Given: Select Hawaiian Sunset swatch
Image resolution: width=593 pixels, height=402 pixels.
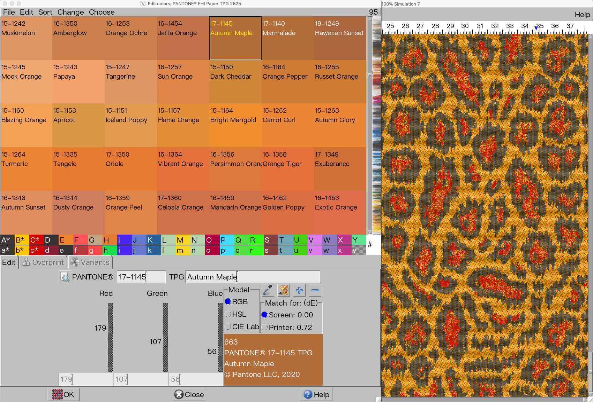Looking at the screenshot, I should (340, 38).
